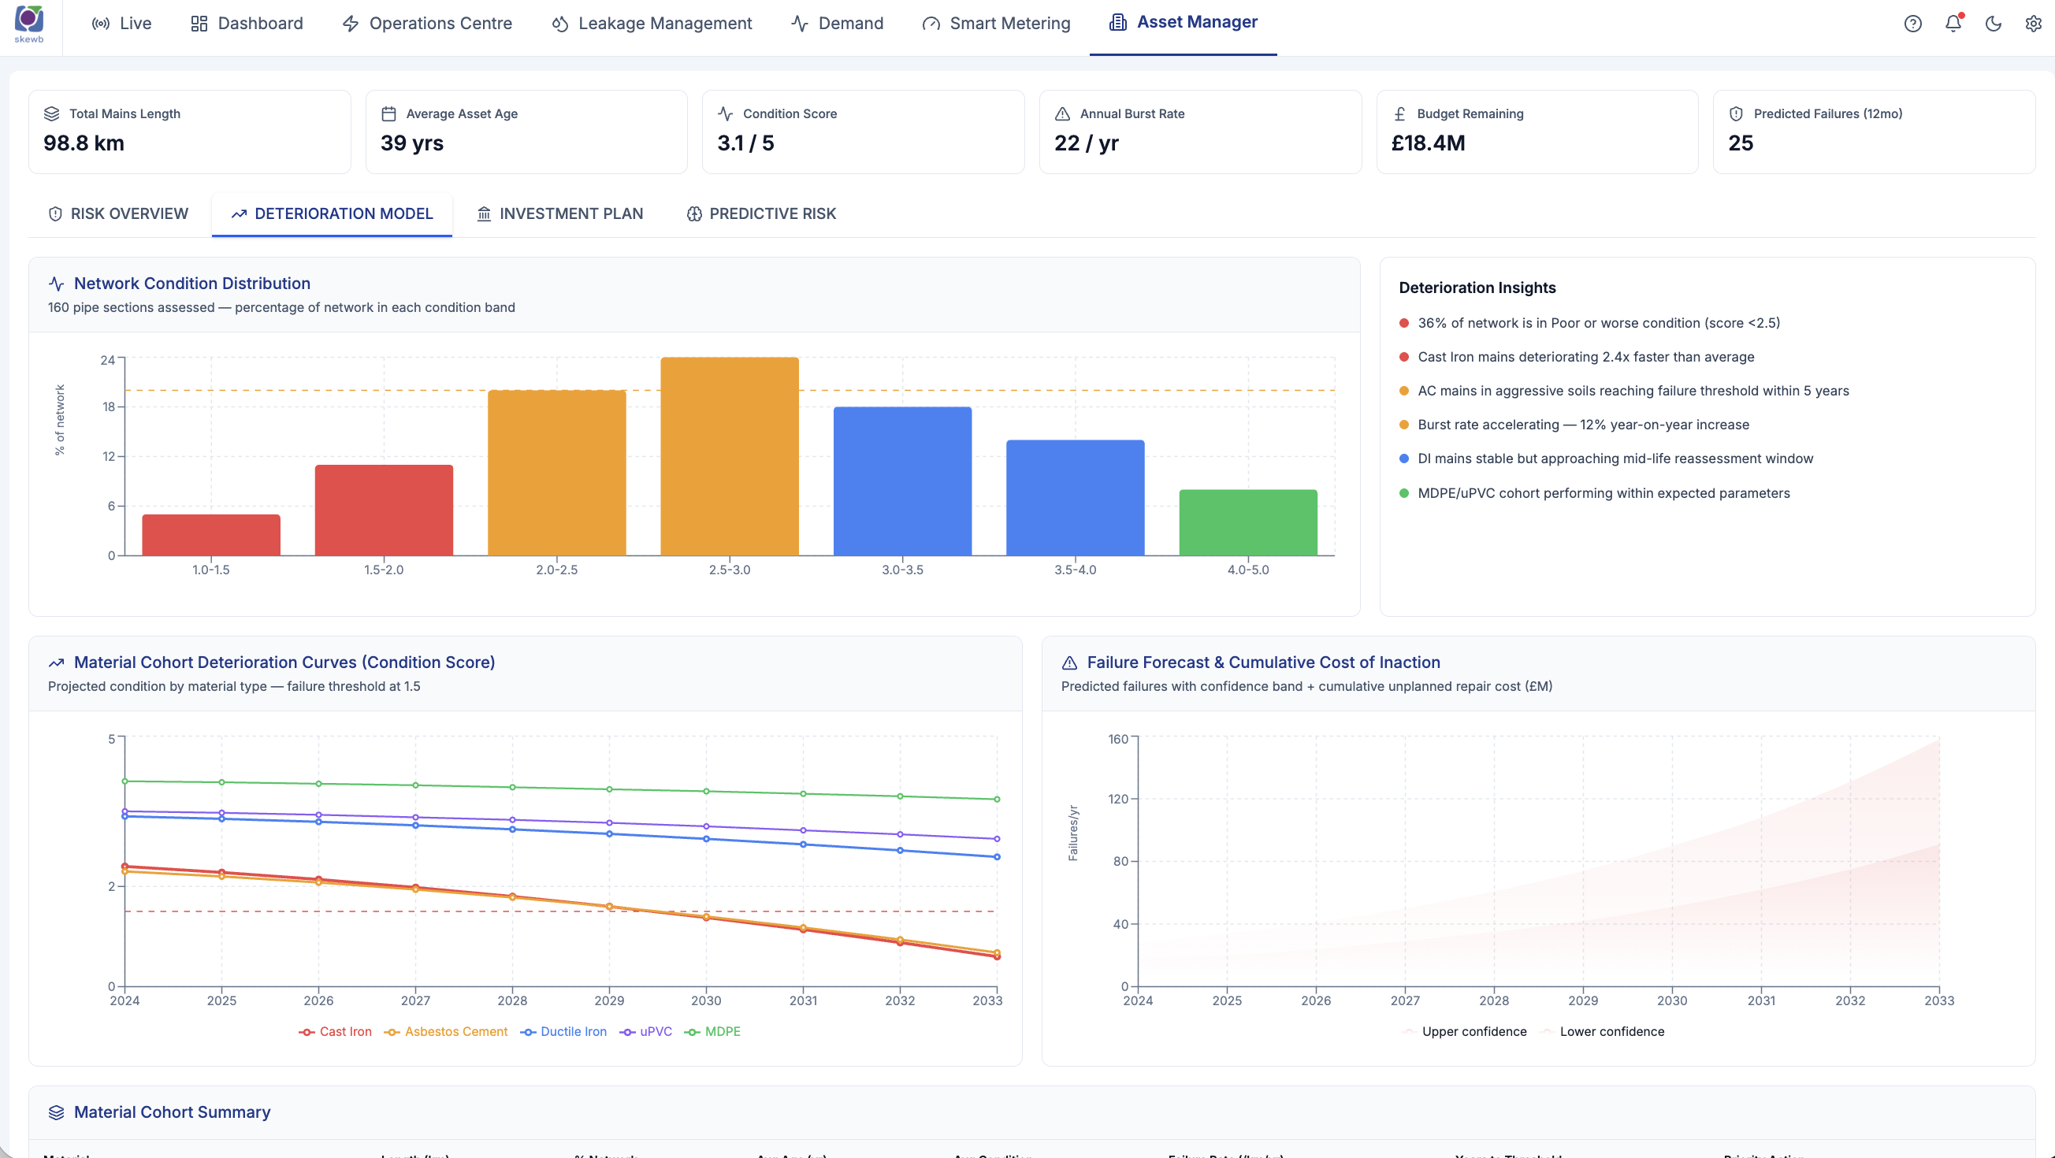This screenshot has height=1158, width=2055.
Task: Toggle Upper confidence legend entry
Action: click(x=1465, y=1031)
